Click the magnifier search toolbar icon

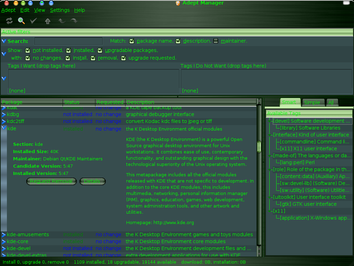click(21, 21)
